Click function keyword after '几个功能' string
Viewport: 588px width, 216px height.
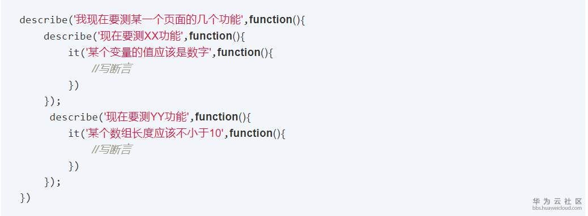[x=271, y=20]
